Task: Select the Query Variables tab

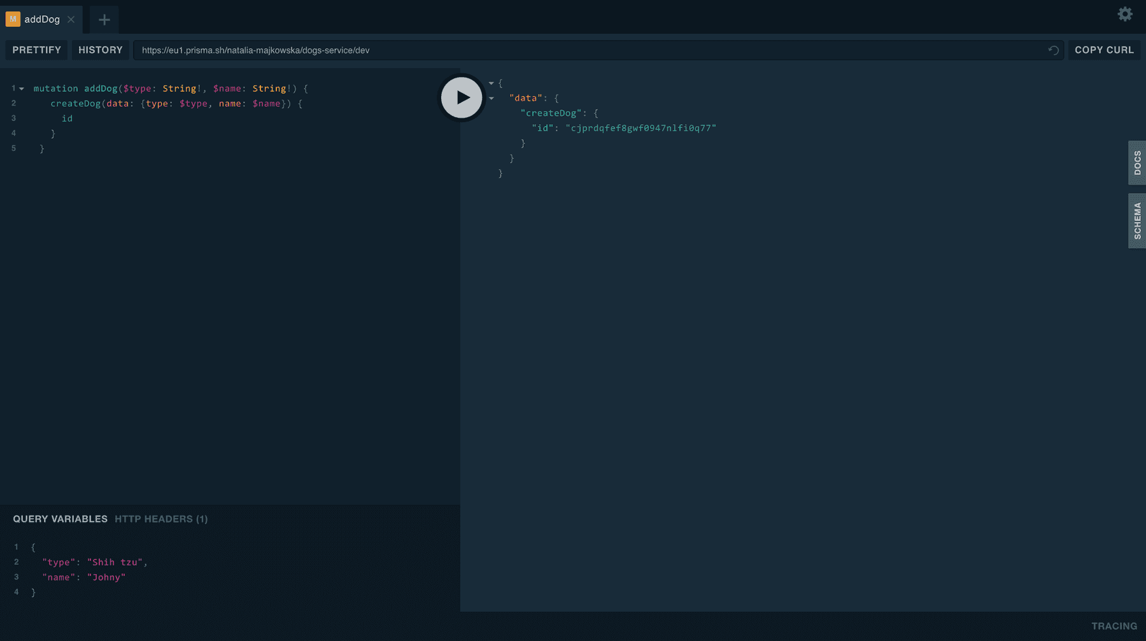Action: pos(60,519)
